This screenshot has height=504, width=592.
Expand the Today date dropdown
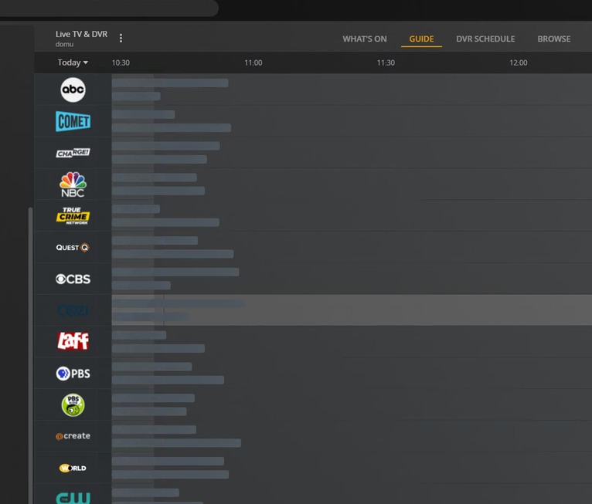[73, 63]
